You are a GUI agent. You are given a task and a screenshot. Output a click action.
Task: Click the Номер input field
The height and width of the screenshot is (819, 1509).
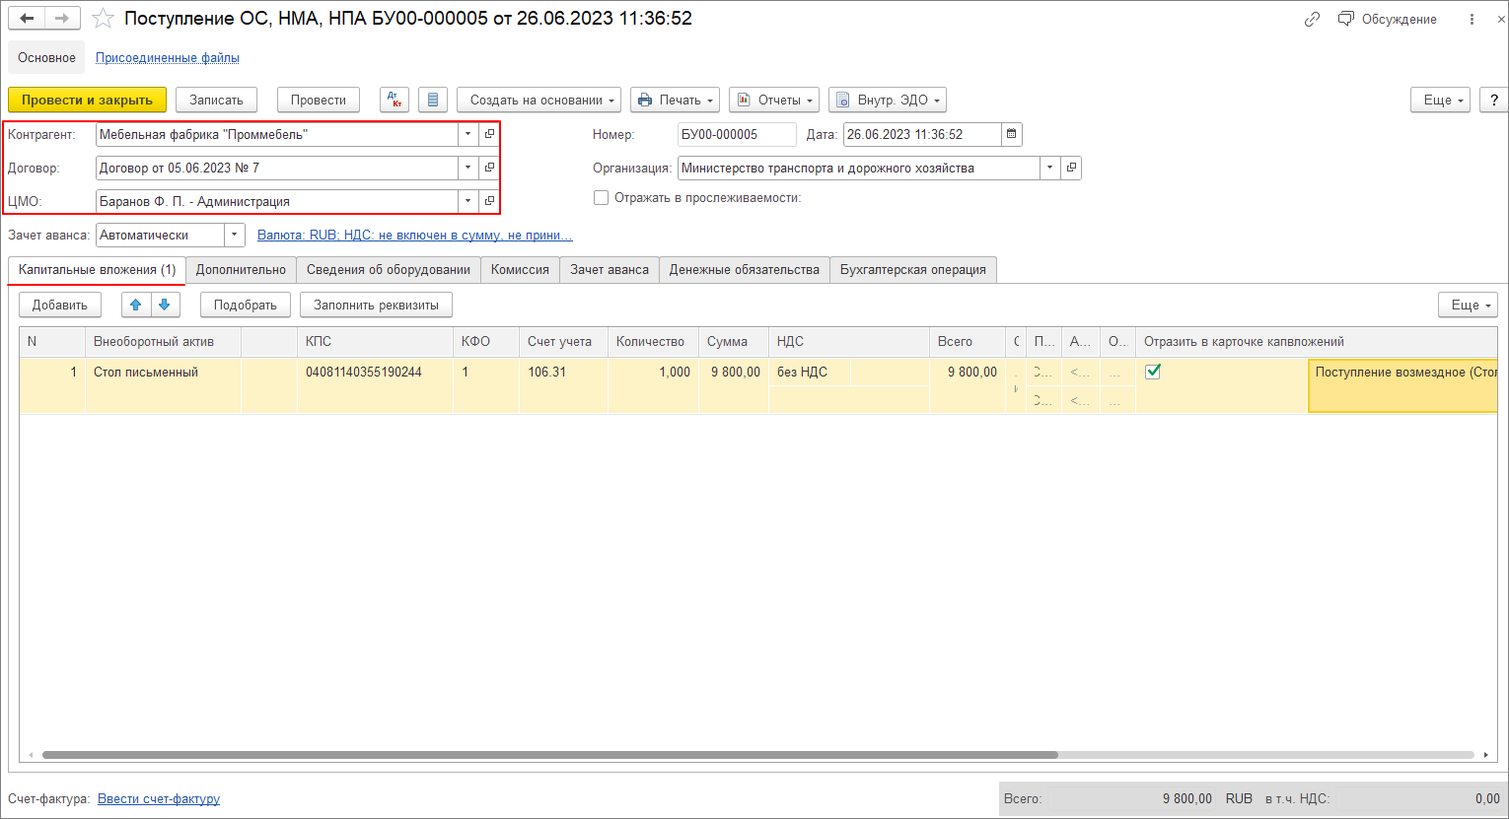click(x=737, y=134)
